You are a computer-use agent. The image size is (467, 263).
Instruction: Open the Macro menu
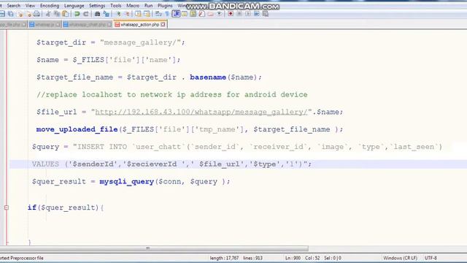coord(133,6)
